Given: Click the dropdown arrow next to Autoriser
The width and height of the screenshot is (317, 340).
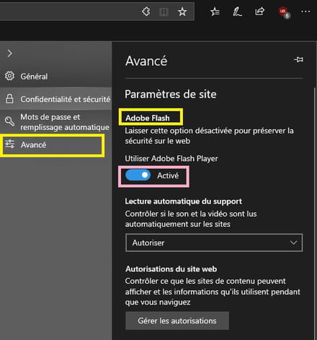Looking at the screenshot, I should tap(293, 243).
